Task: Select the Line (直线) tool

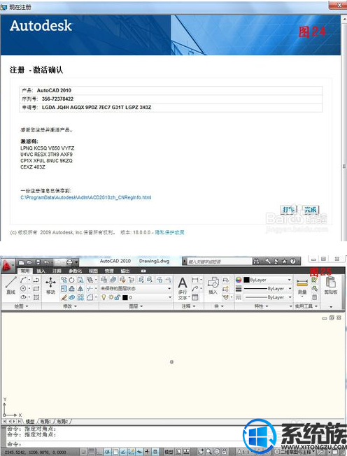Action: point(11,285)
